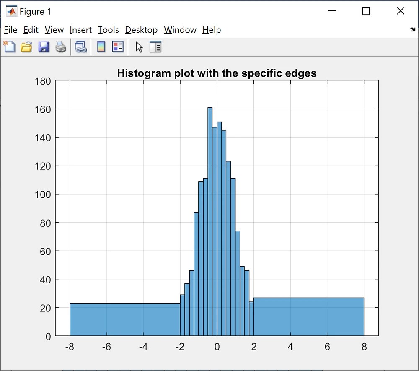Image resolution: width=419 pixels, height=371 pixels.
Task: Insert a legend using the Legend icon
Action: 118,47
